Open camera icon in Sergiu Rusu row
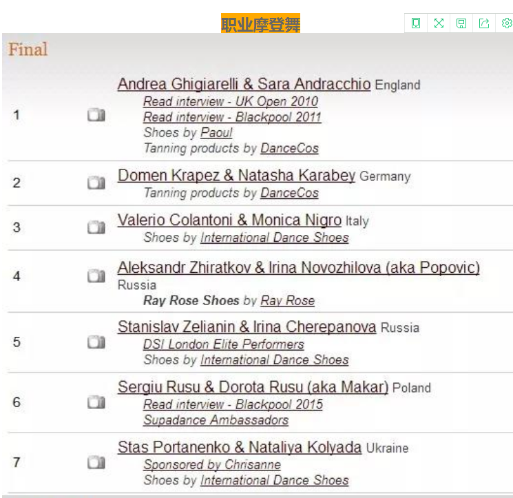 coord(96,402)
